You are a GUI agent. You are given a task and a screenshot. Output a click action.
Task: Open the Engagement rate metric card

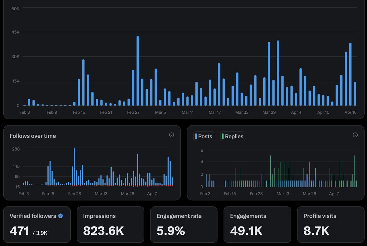184,224
